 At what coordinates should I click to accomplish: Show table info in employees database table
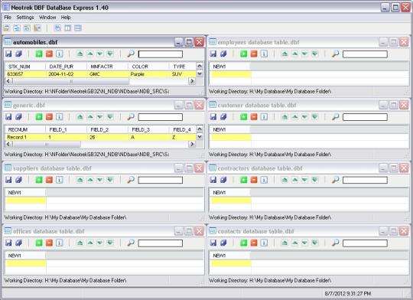tap(264, 54)
